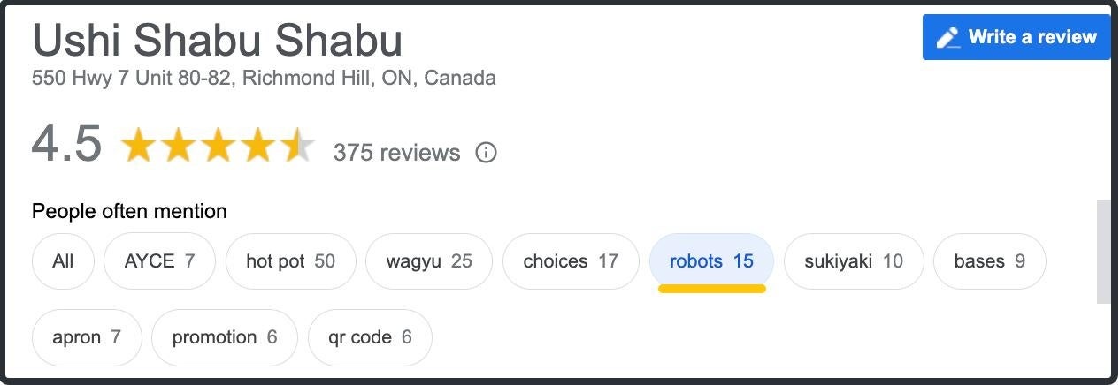Select the All filter chip

pos(63,261)
